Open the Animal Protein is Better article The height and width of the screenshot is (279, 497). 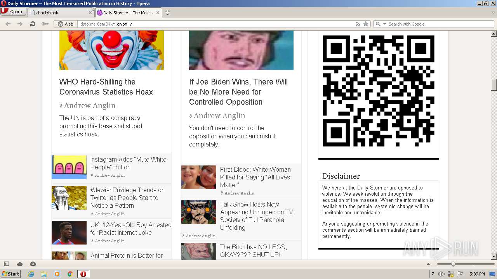[x=127, y=256]
